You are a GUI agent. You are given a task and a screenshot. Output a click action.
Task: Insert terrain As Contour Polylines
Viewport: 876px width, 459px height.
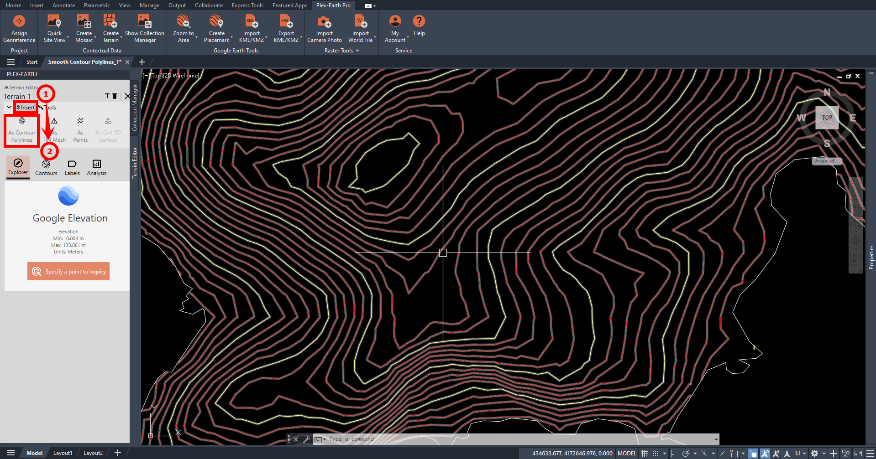pos(21,130)
